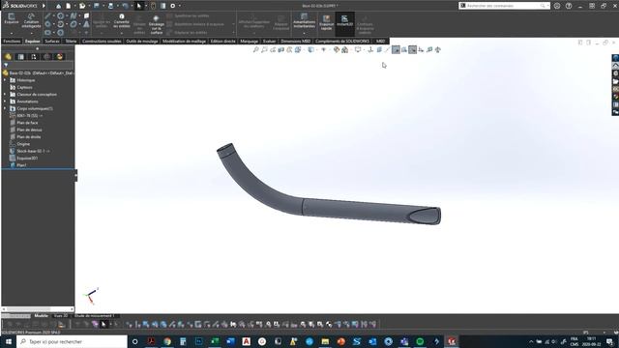Open the Etude de mouvement 1 tab
Screen dimensions: 619x348
click(94, 316)
